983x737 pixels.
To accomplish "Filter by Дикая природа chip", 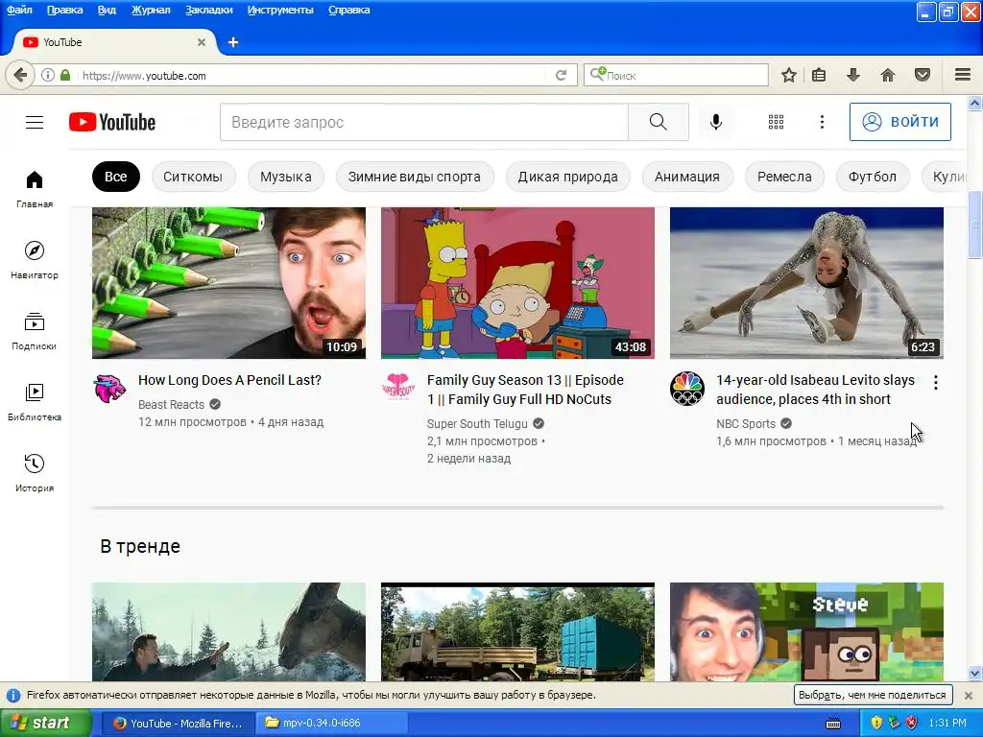I will coord(568,177).
